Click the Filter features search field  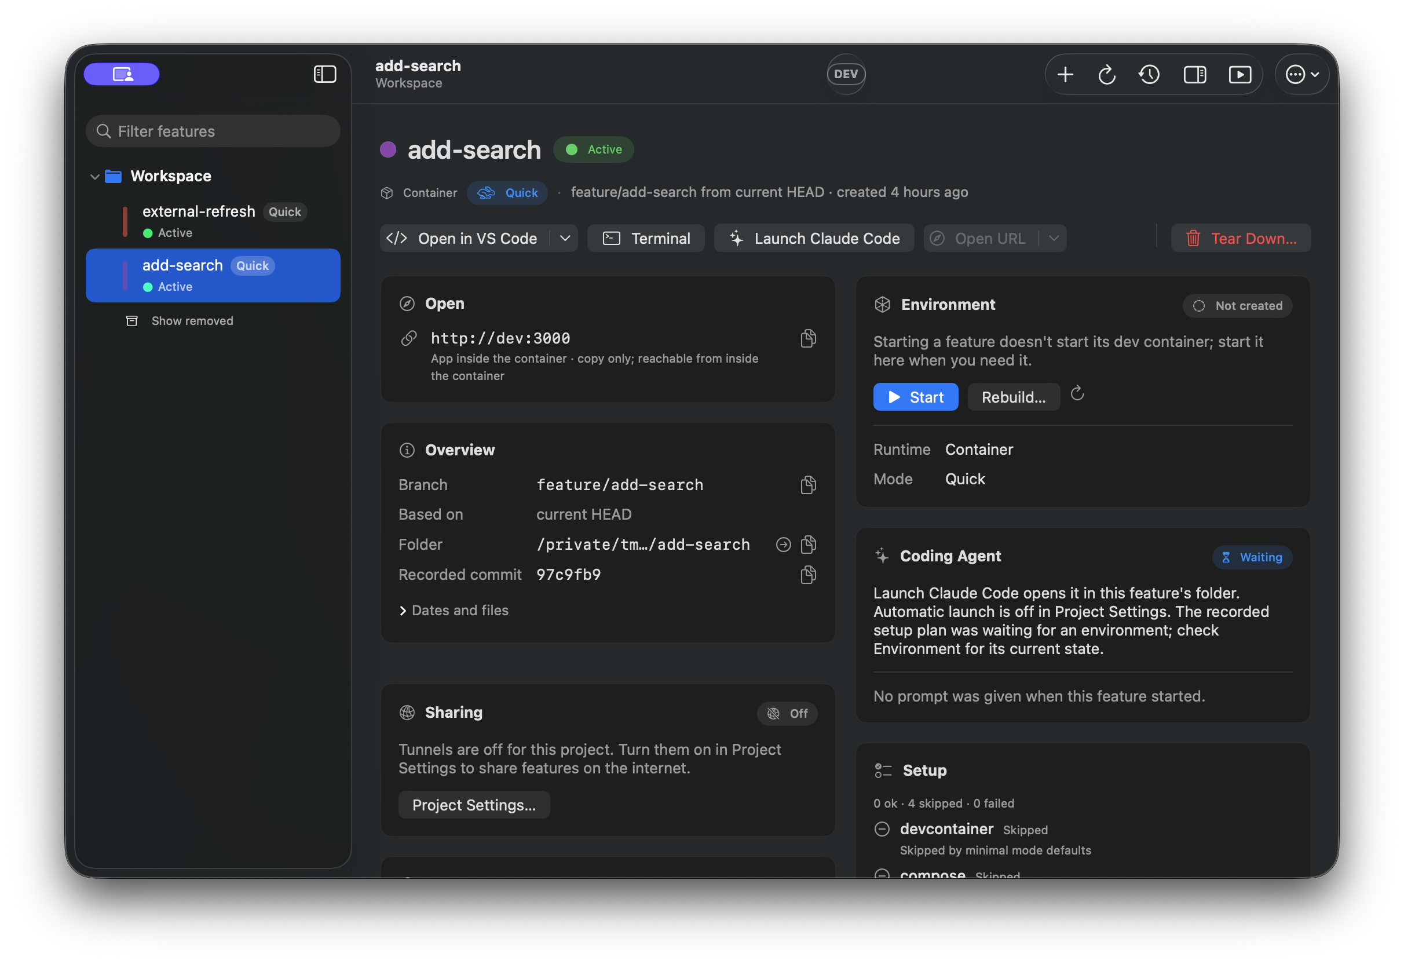(x=213, y=131)
